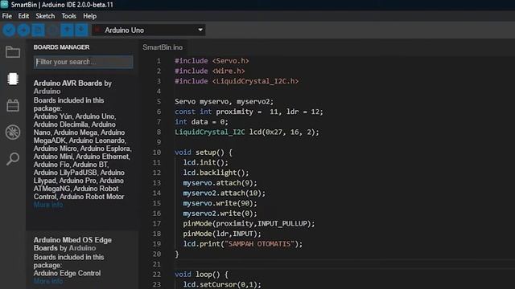This screenshot has width=515, height=289.
Task: Click the Servo myservo, myservo2; line
Action: (224, 101)
